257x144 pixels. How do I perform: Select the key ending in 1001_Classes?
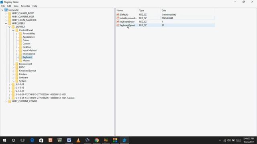pos(45,98)
